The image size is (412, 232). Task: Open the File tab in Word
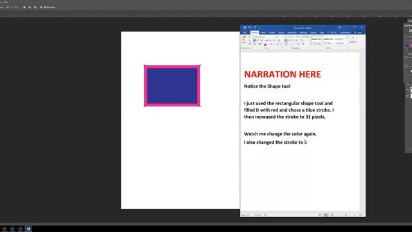(x=245, y=33)
